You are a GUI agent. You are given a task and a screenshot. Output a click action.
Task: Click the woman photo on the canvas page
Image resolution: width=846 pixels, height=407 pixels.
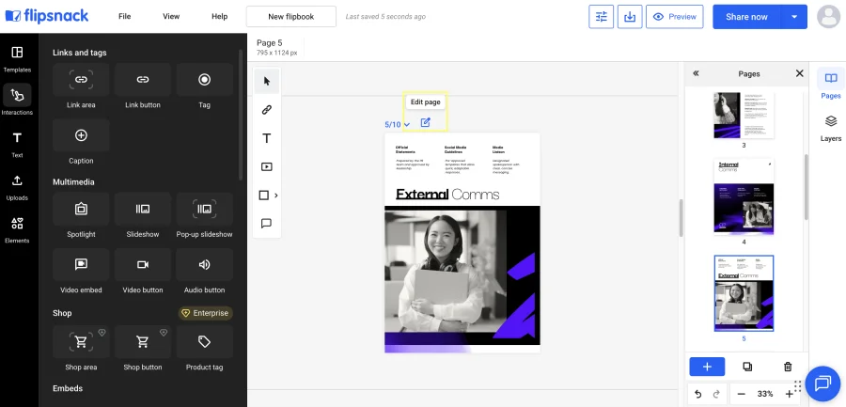point(446,269)
